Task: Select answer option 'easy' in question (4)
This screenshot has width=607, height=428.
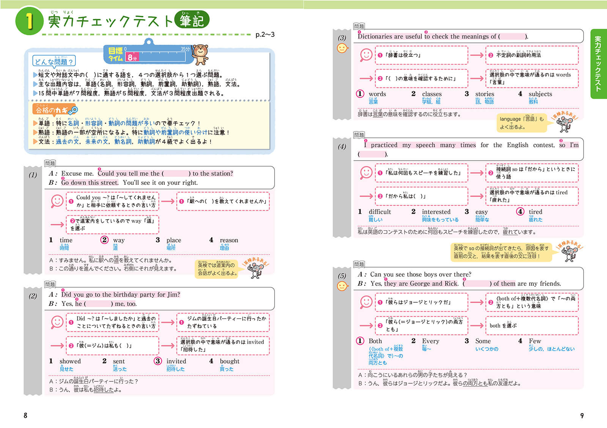Action: coord(481,212)
